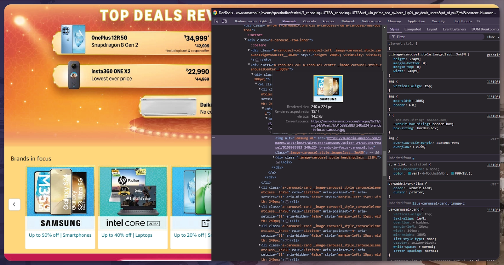The width and height of the screenshot is (504, 265).
Task: Click the var(--N4QdChsbGN6j) color swatch
Action: click(x=409, y=173)
